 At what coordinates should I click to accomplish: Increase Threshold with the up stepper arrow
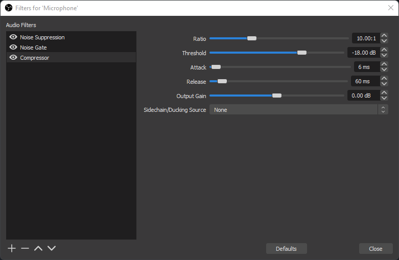(384, 50)
